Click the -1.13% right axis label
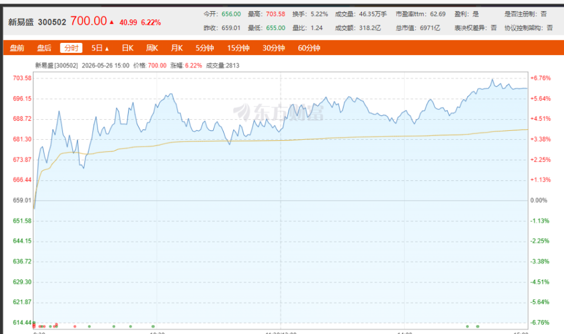The image size is (564, 334). (539, 221)
